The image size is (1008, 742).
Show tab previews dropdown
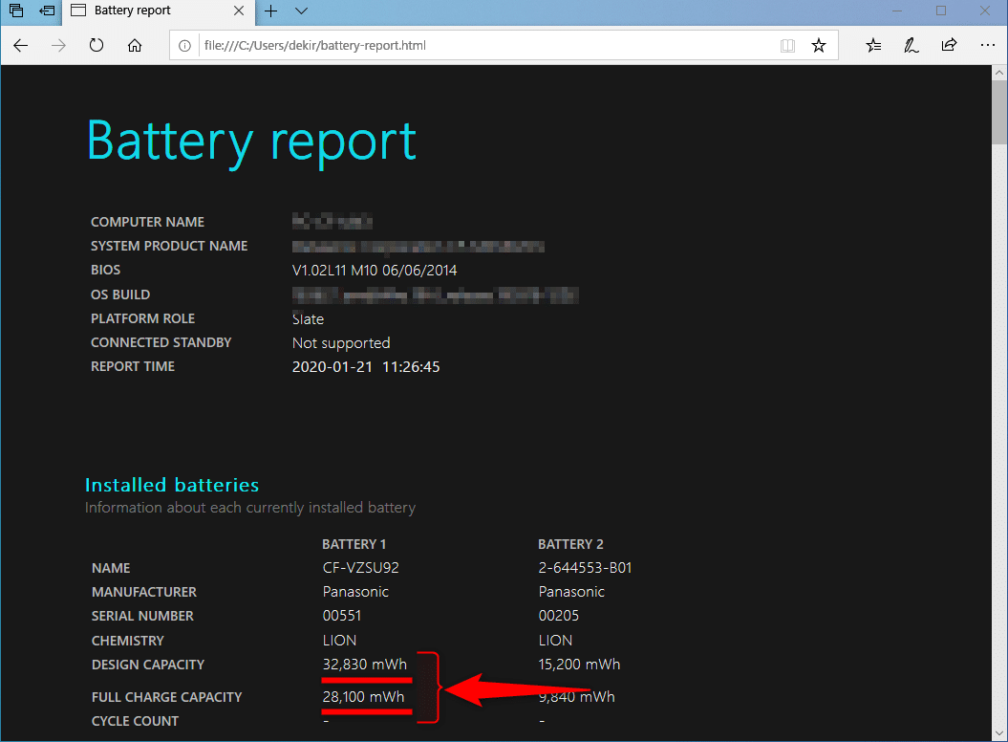coord(301,11)
